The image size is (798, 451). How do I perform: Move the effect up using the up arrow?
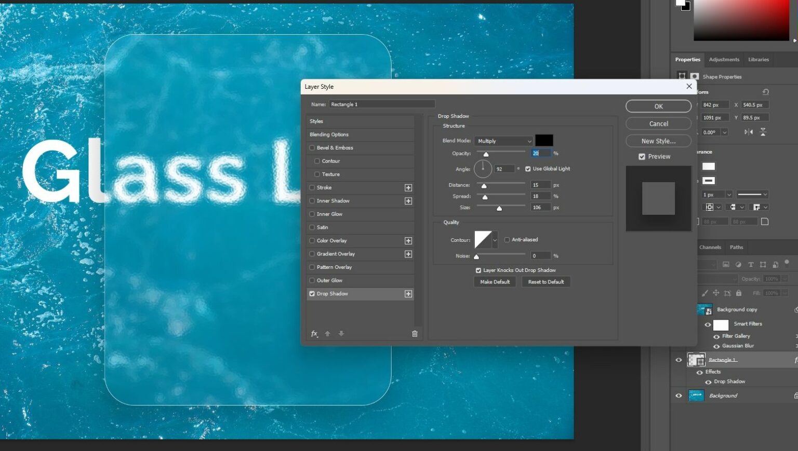point(327,334)
